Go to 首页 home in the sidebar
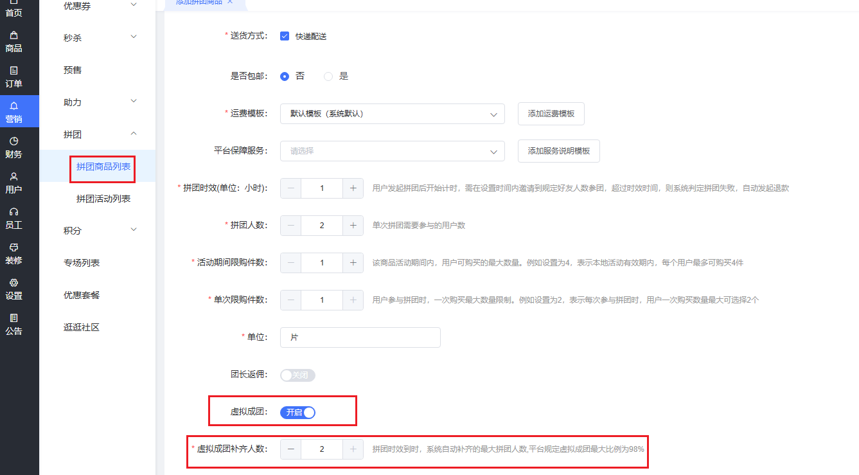Viewport: 859px width, 475px height. (x=13, y=9)
